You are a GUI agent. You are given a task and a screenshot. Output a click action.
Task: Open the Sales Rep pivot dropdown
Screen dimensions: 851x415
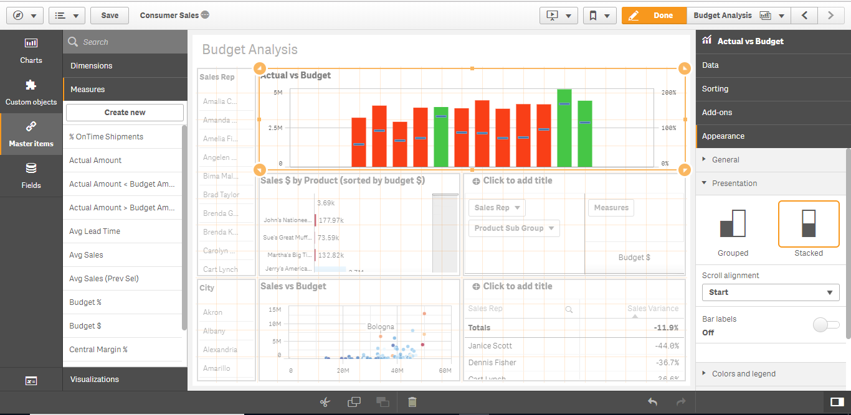pos(497,208)
